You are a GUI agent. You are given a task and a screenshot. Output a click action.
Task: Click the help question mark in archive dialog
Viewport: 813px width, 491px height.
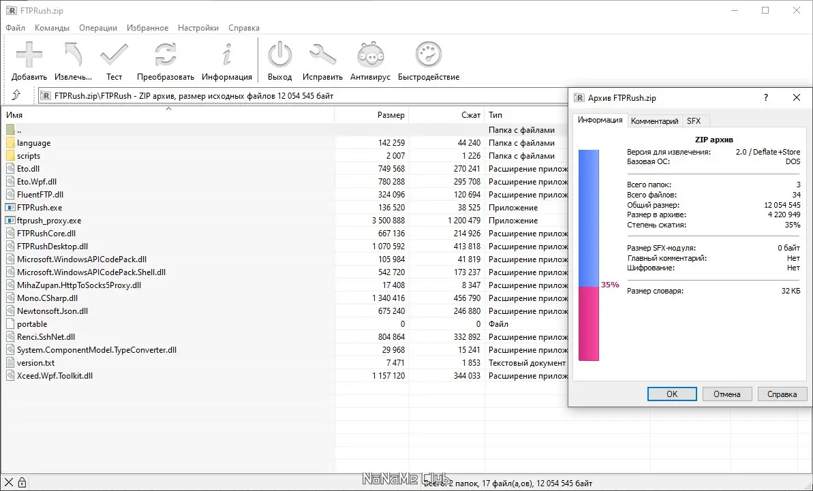[766, 97]
